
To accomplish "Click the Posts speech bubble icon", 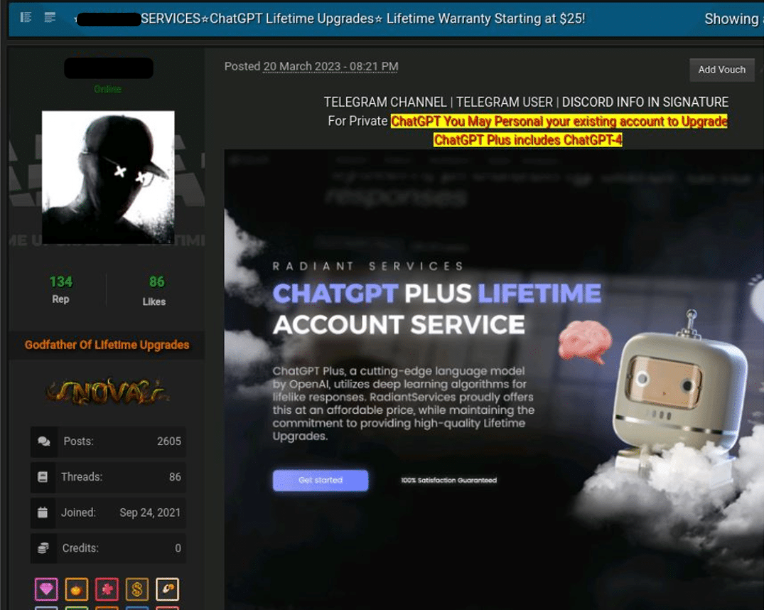I will click(44, 442).
